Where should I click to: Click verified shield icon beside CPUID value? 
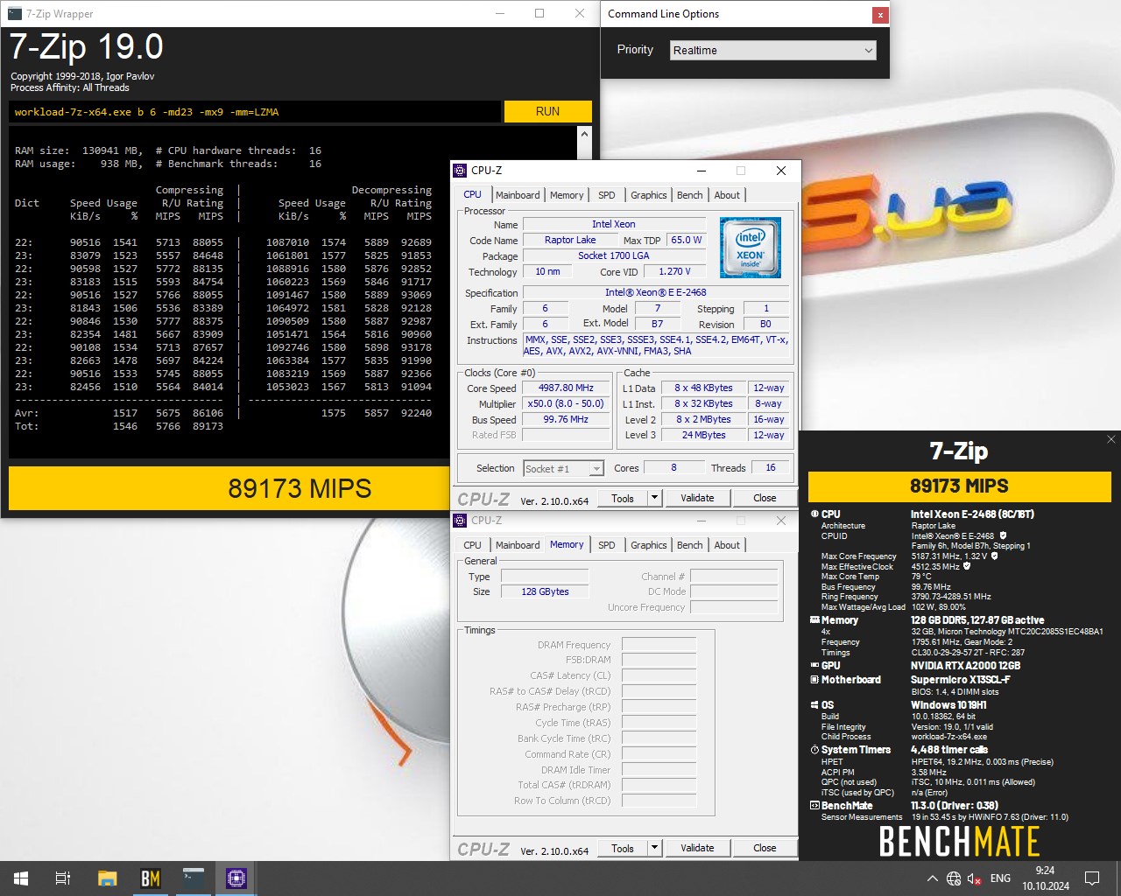(1003, 535)
